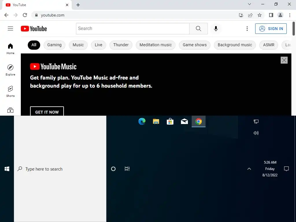Open Subscriptions icon in sidebar
Screen dimensions: 296x222
(10, 110)
